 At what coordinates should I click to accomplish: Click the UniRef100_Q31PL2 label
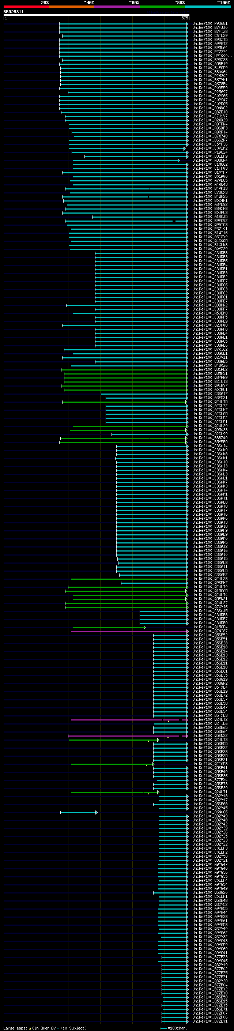point(210,370)
